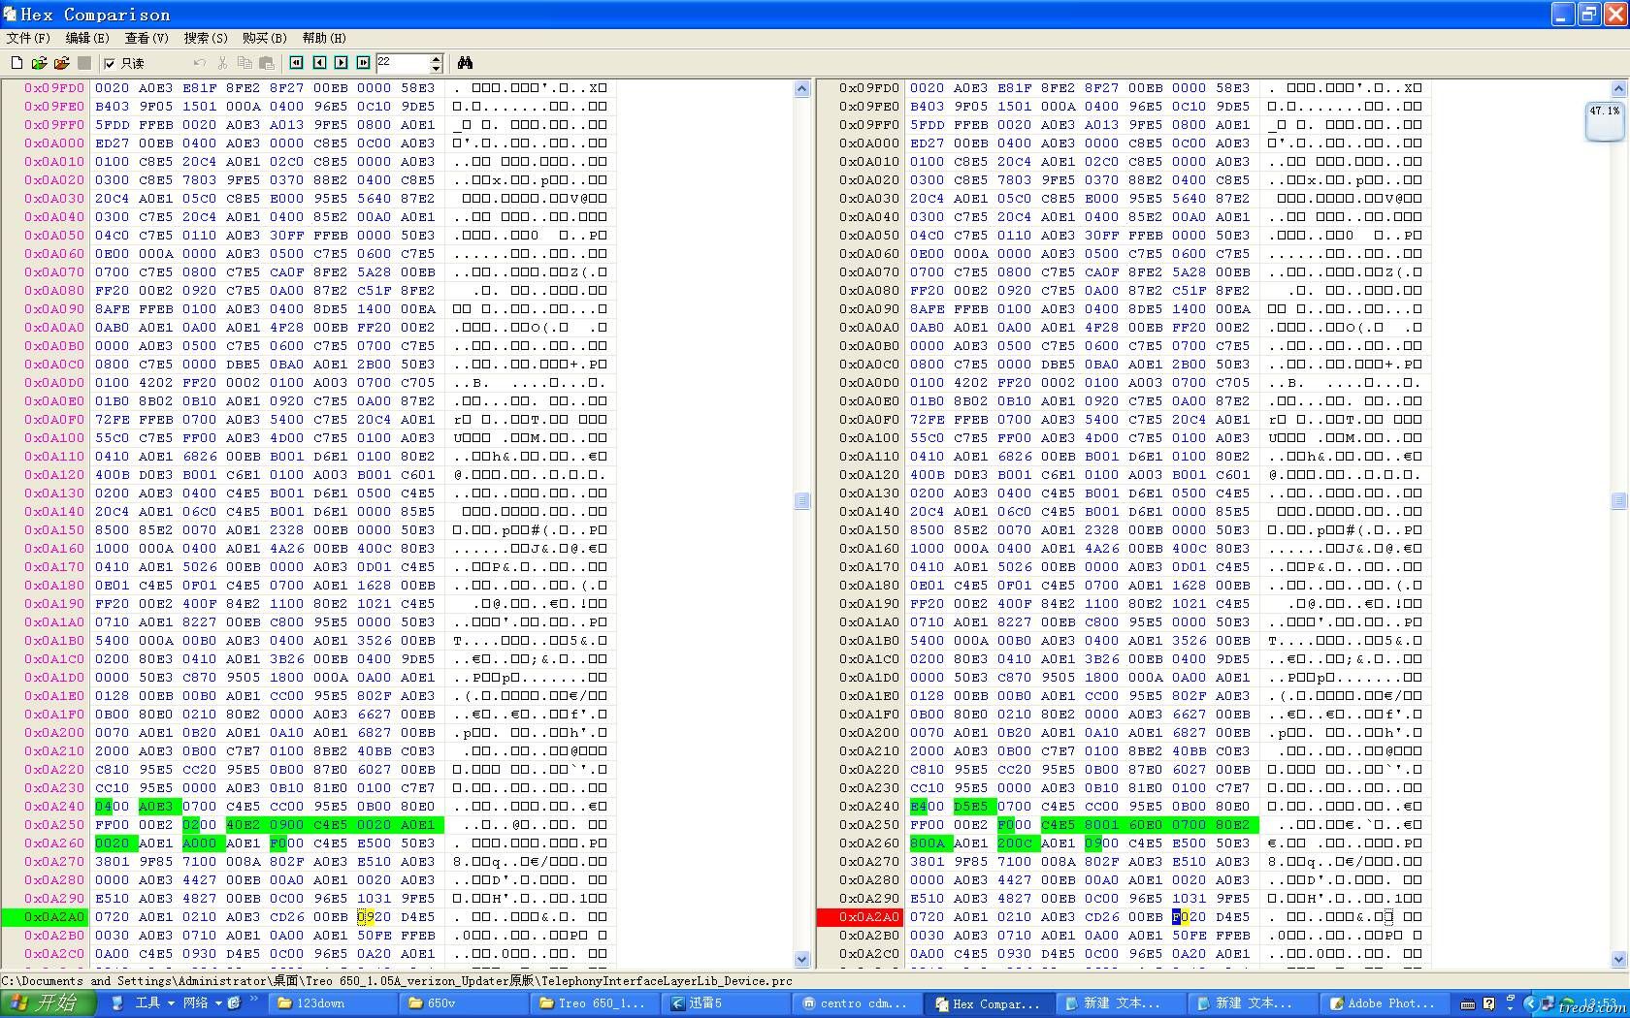Click green highlighted 0400 at left row 0x0A240
This screenshot has width=1630, height=1018.
pyautogui.click(x=112, y=807)
